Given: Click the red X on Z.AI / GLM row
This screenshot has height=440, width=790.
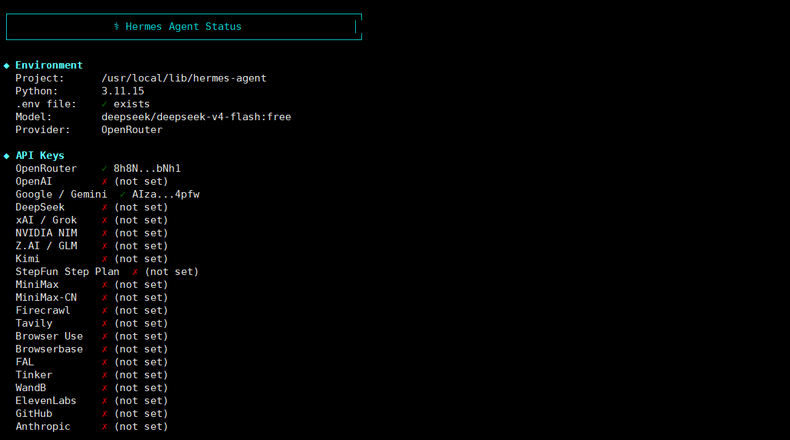Looking at the screenshot, I should (105, 246).
